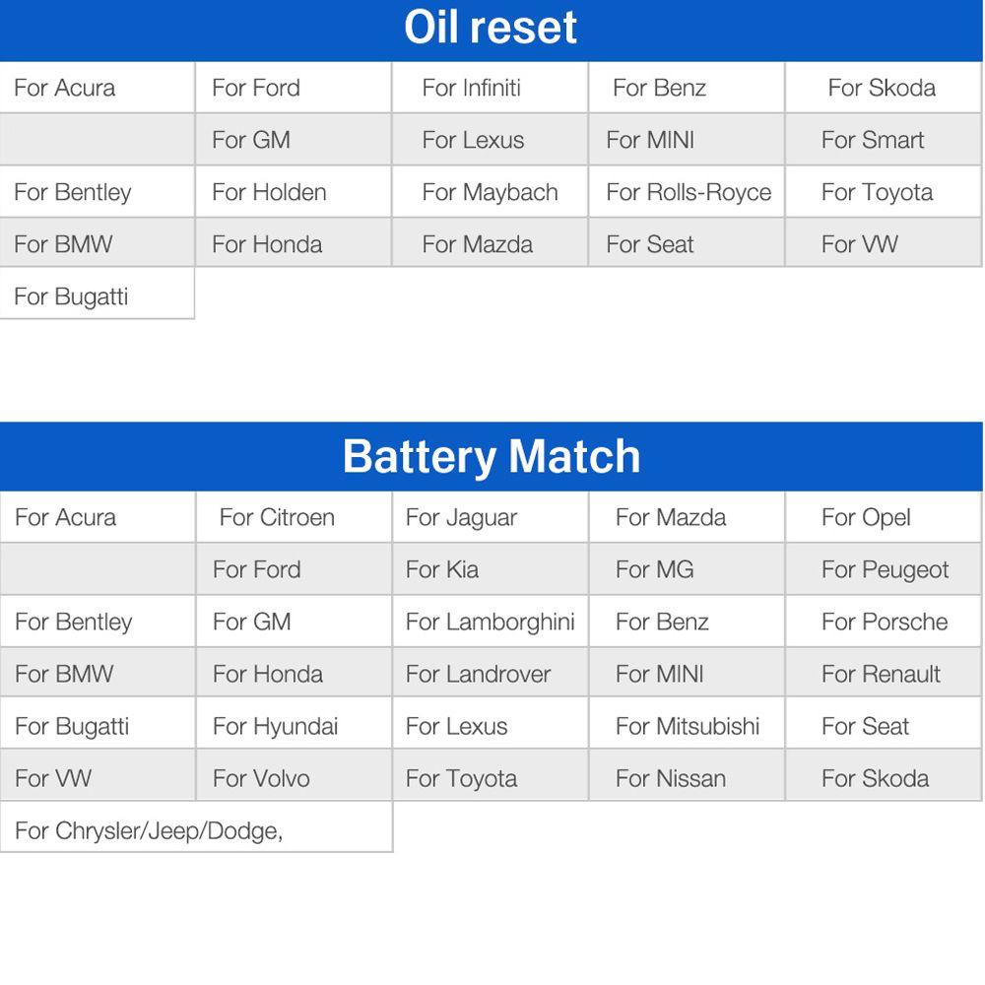Click For Renault cell
Screen dimensions: 985x985
coord(884,674)
